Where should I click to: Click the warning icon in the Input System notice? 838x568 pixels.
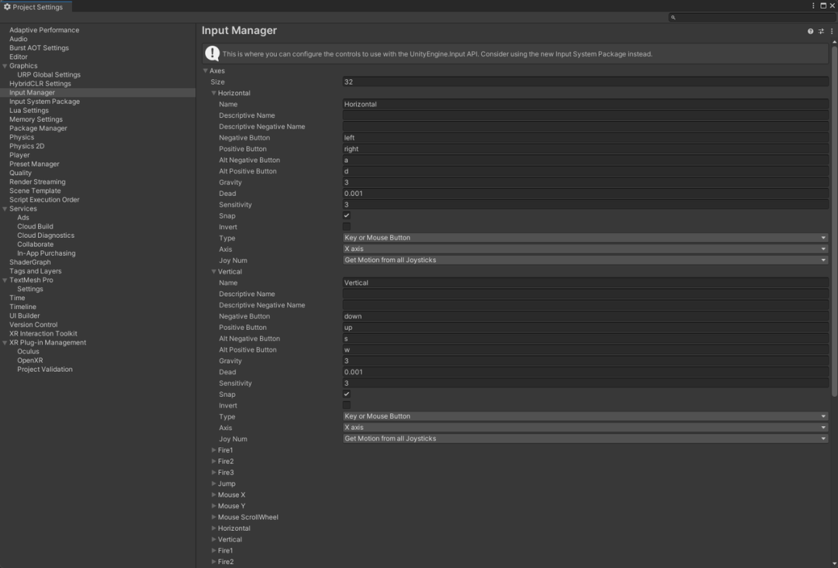212,53
